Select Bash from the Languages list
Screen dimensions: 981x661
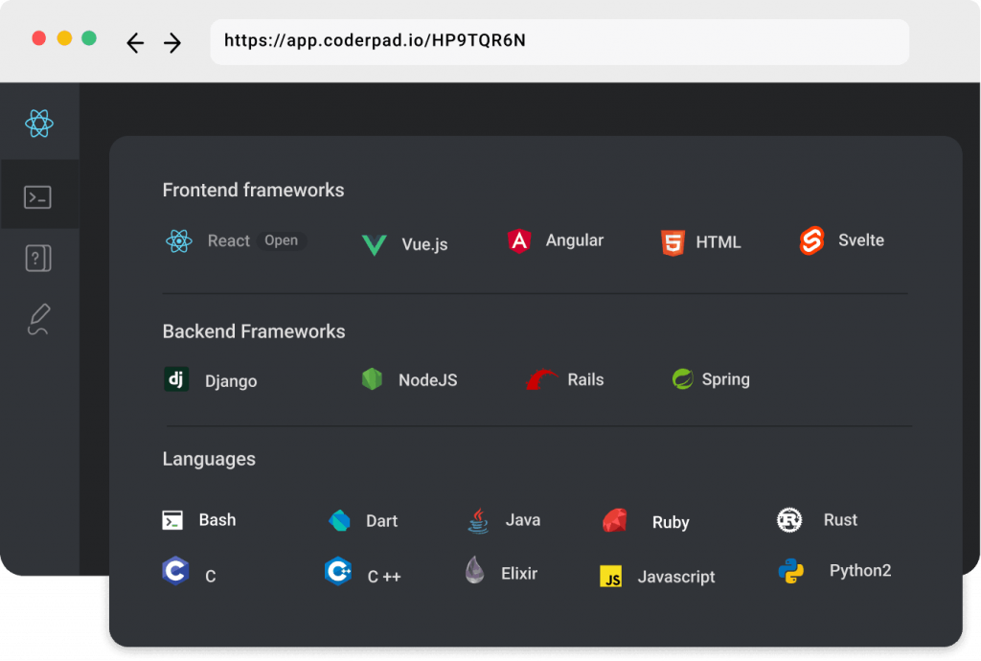(199, 520)
